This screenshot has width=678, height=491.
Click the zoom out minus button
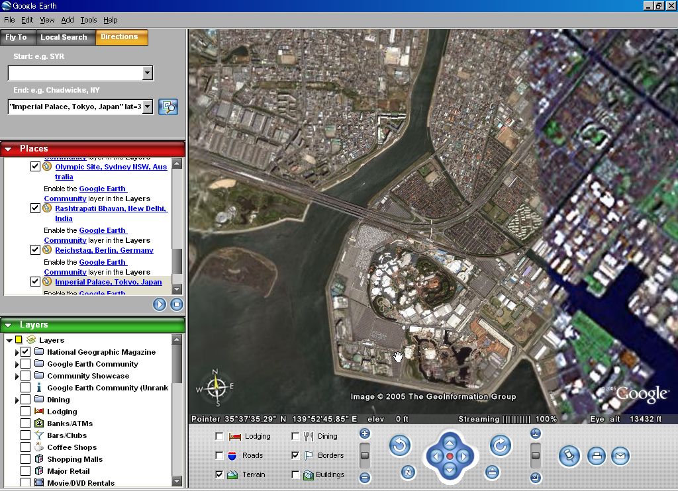[x=365, y=478]
